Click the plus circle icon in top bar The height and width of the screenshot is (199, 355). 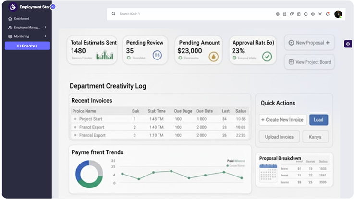pos(306,14)
